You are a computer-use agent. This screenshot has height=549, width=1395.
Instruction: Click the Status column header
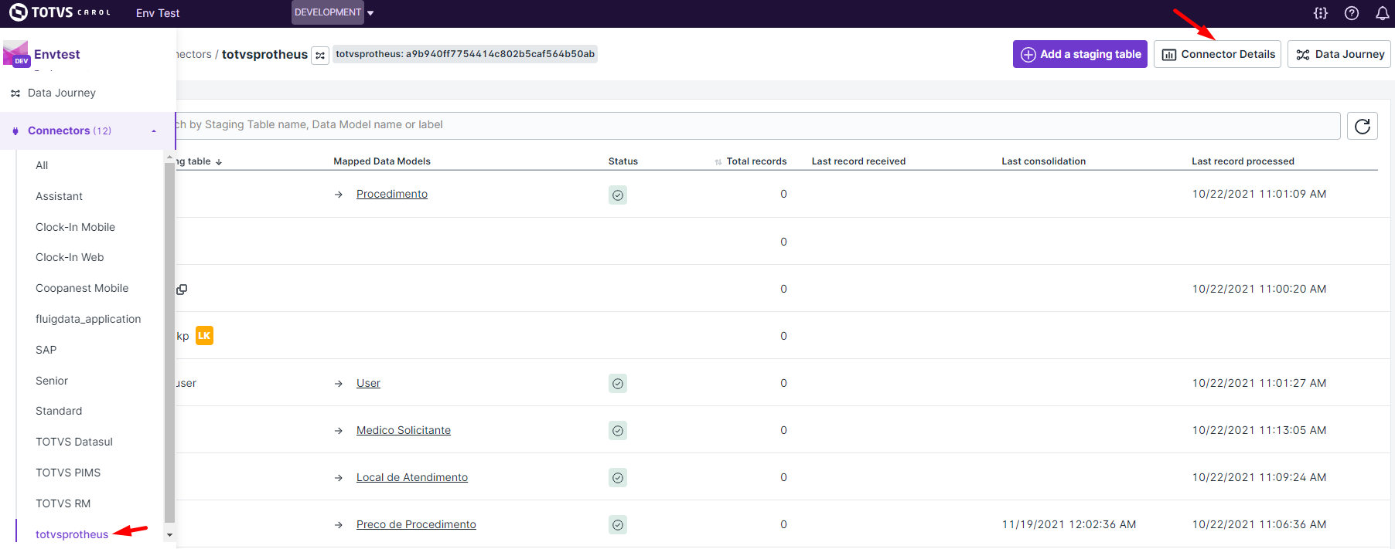click(x=623, y=161)
